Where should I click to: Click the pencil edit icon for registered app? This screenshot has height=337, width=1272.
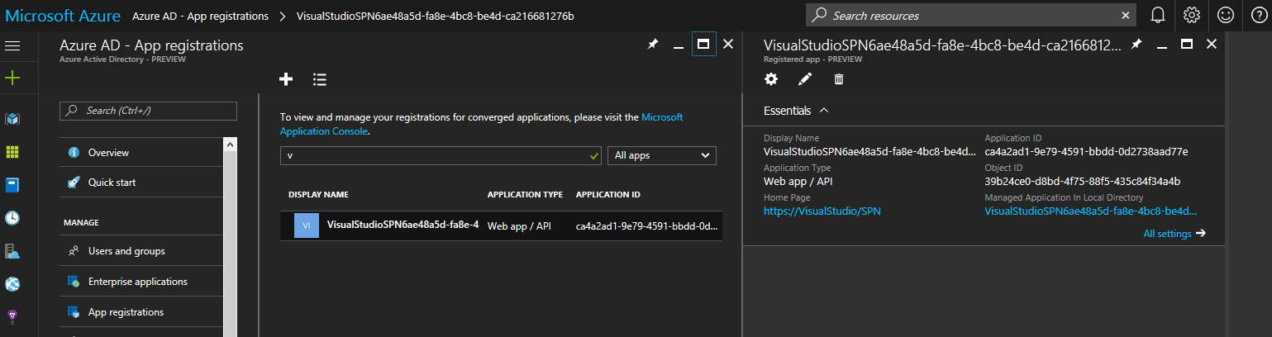coord(804,79)
